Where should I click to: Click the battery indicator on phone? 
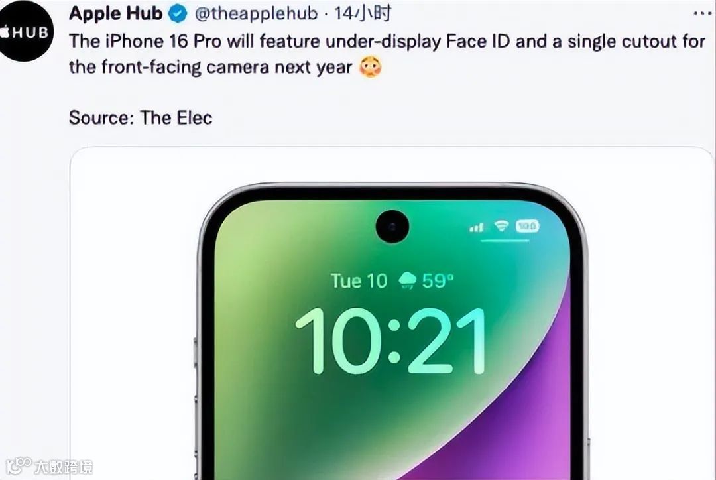click(528, 225)
